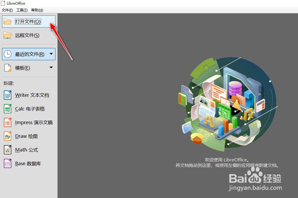Viewport: 298px width, 198px height.
Task: Show the 模板(E) list
Action: [x=29, y=68]
